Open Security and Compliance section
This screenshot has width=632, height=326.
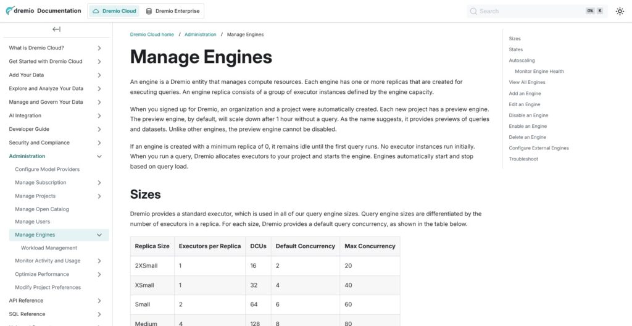39,143
